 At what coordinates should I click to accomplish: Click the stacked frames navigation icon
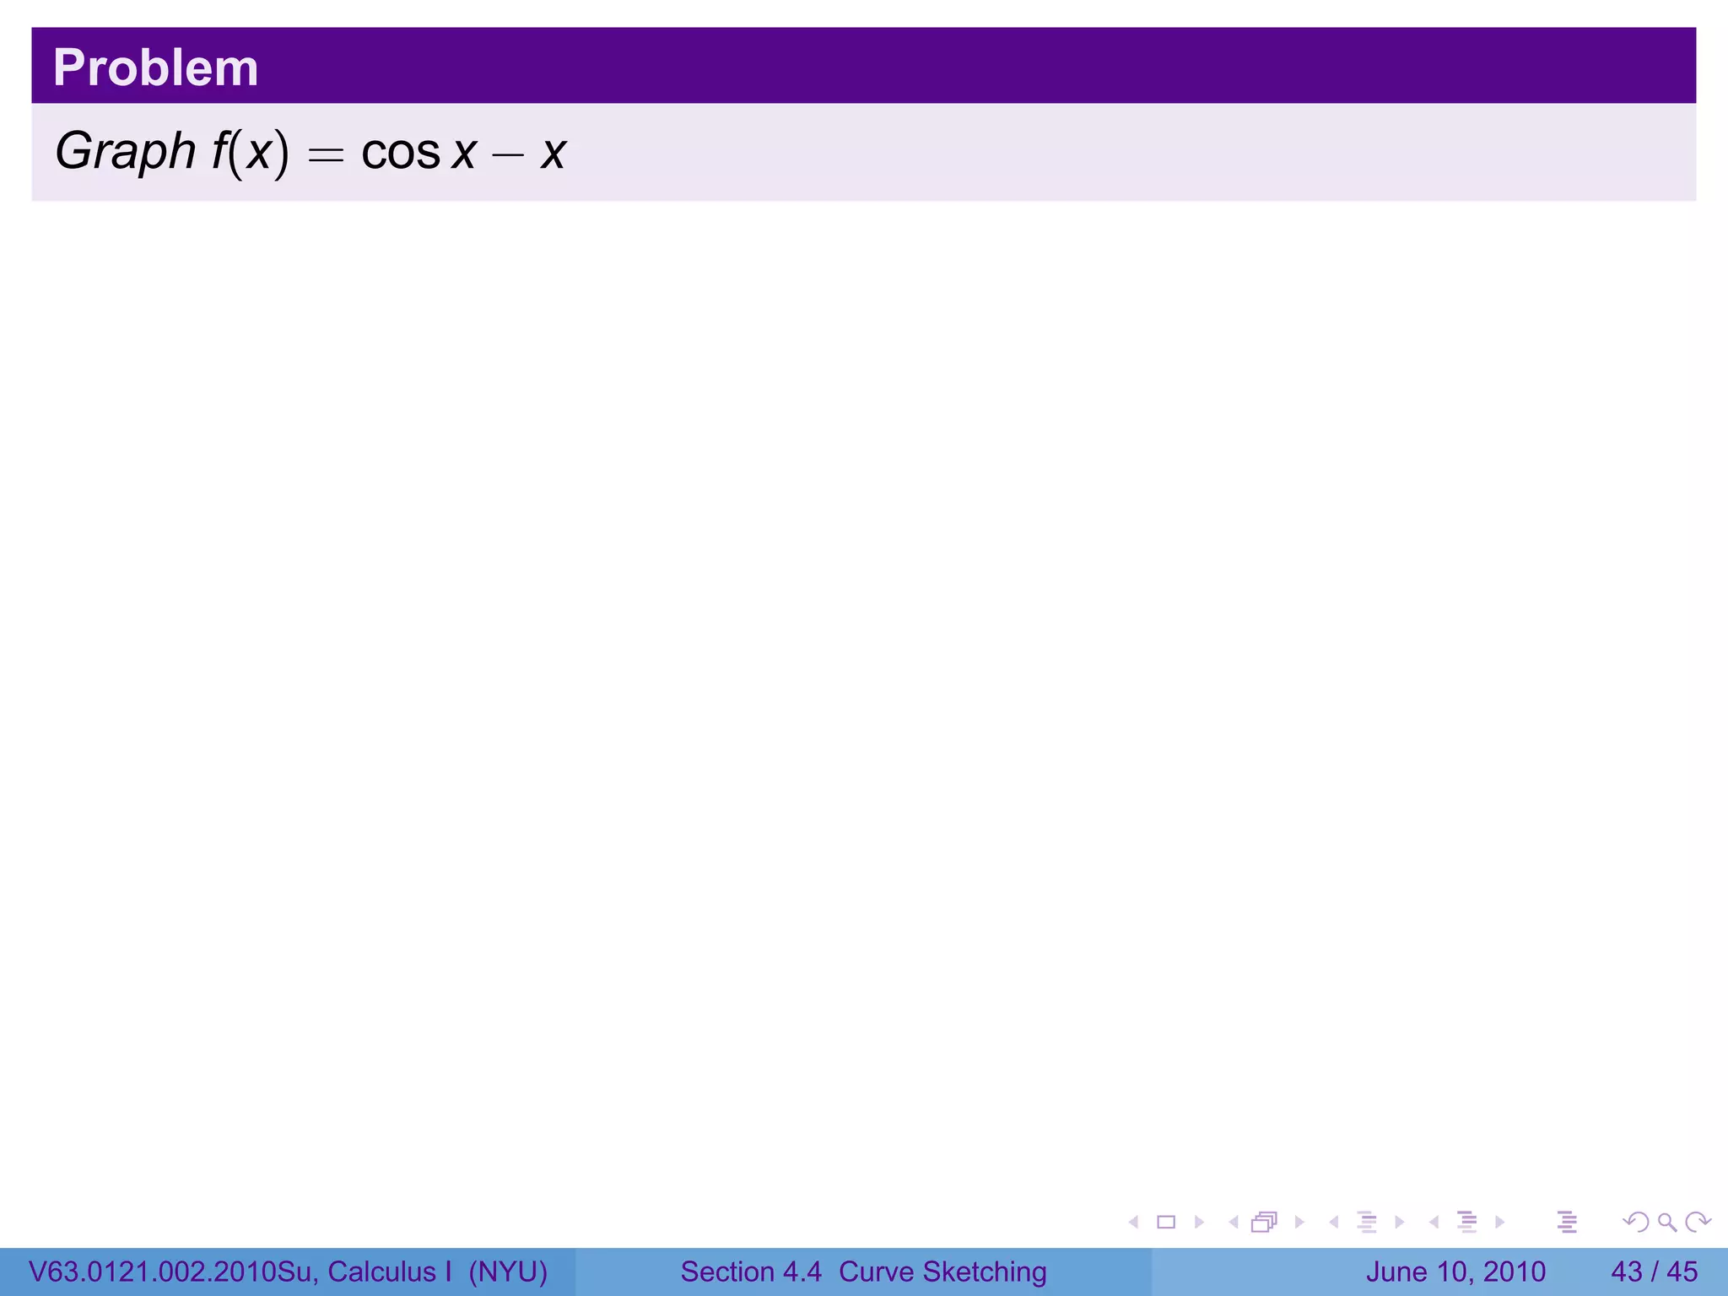click(1264, 1222)
